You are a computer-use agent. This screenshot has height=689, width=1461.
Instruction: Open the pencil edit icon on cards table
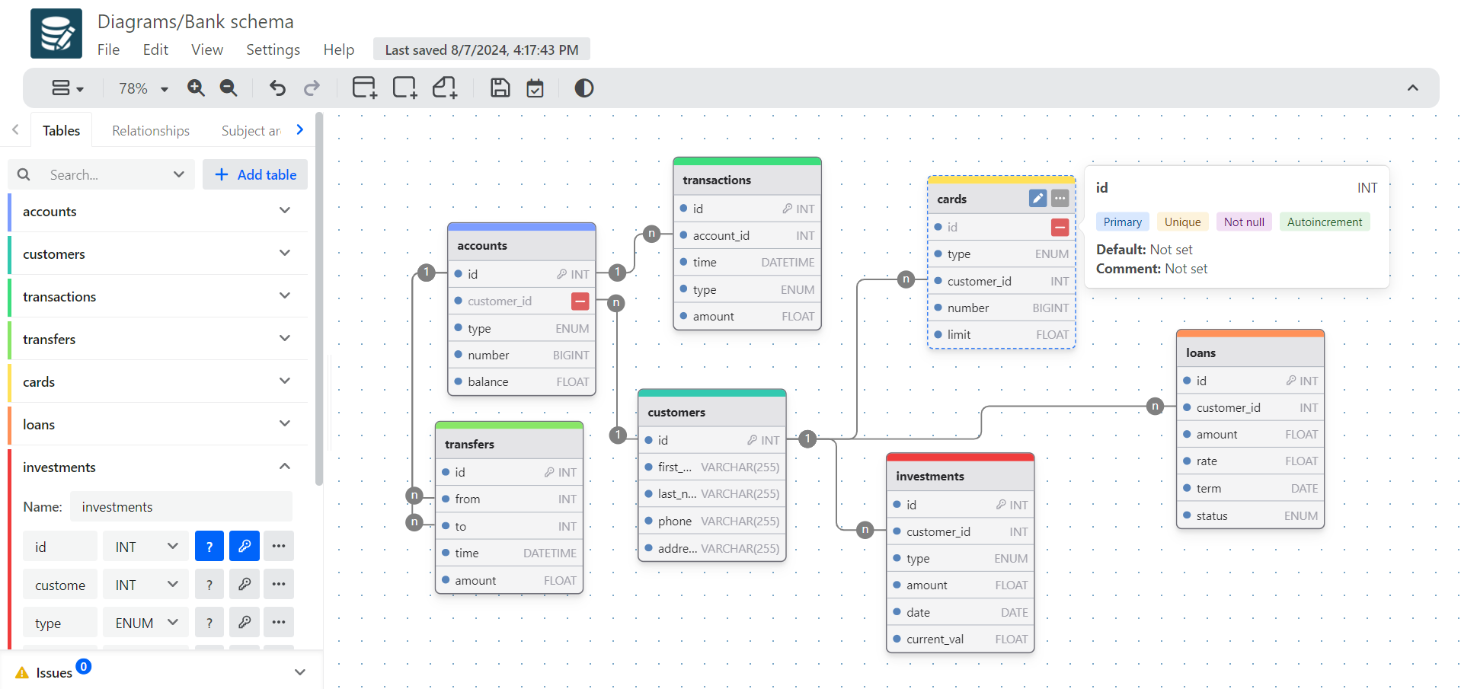(x=1037, y=198)
